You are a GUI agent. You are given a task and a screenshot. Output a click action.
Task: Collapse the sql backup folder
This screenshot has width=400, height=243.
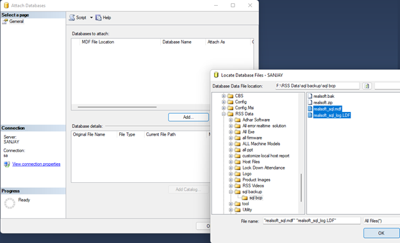tap(231, 192)
